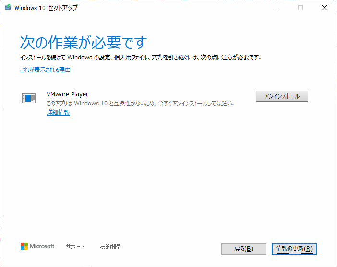The image size is (337, 267).
Task: Click the 戻る(B) button
Action: tap(244, 249)
